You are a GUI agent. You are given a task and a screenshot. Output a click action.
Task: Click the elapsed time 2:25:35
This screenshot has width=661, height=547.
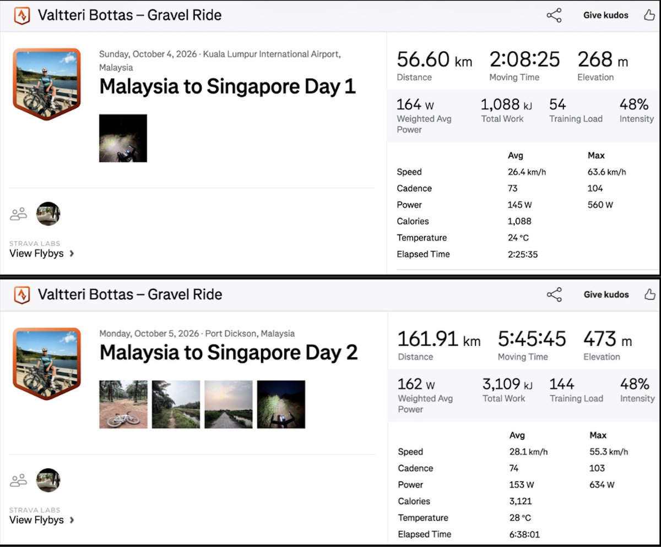coord(524,255)
